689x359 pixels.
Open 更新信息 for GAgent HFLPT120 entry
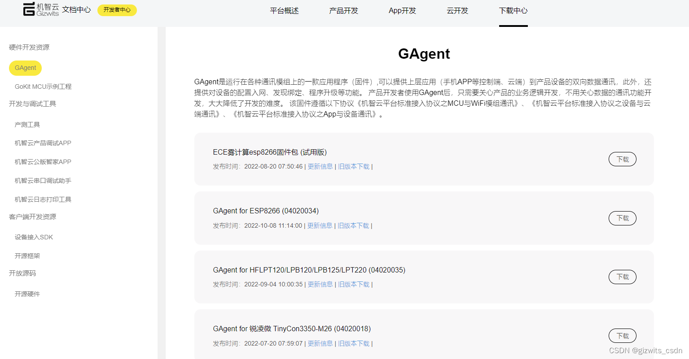coord(320,285)
